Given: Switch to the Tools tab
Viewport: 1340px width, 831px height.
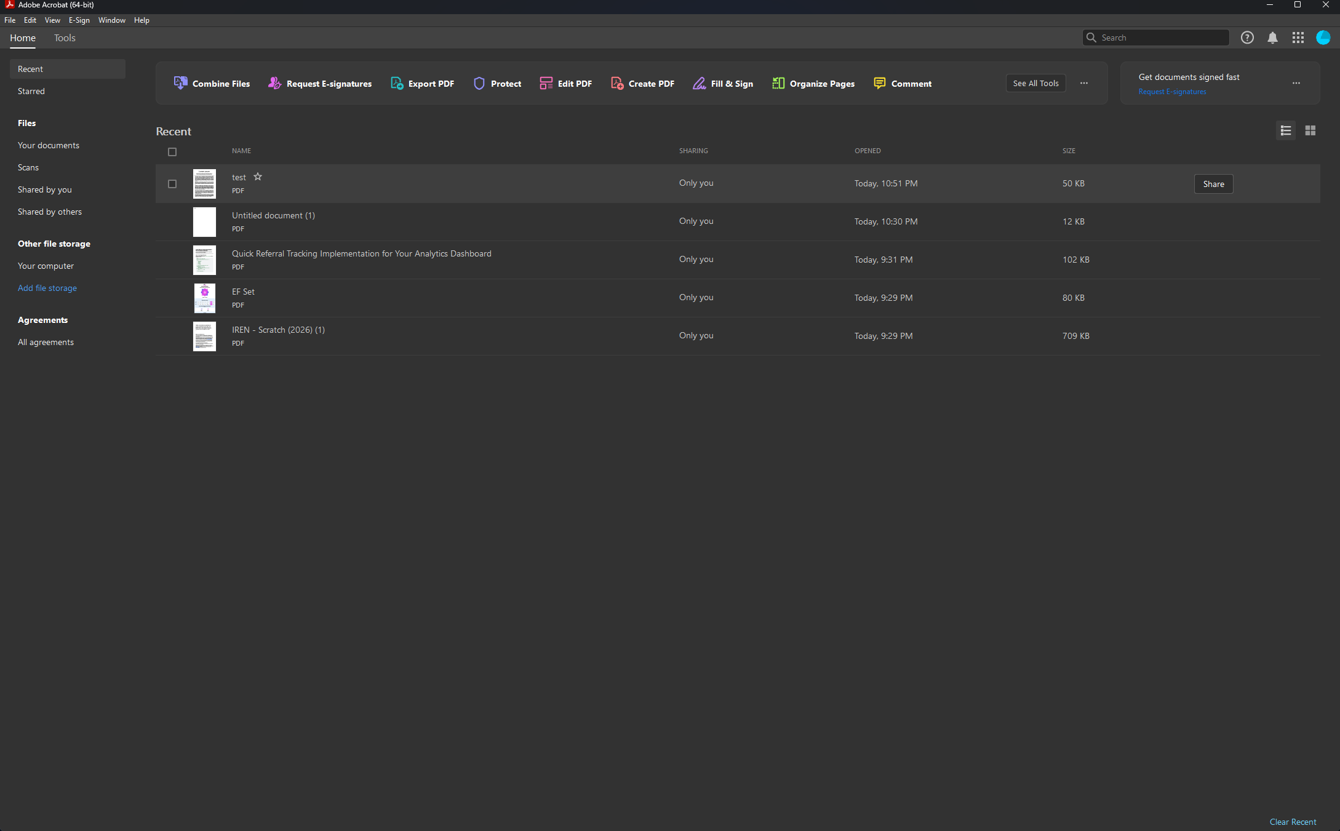Looking at the screenshot, I should pyautogui.click(x=65, y=38).
